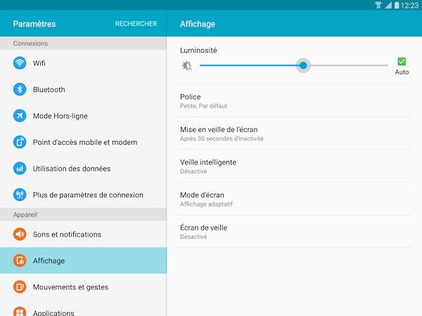This screenshot has height=316, width=422.
Task: Open Mode d'écran options
Action: tap(295, 199)
